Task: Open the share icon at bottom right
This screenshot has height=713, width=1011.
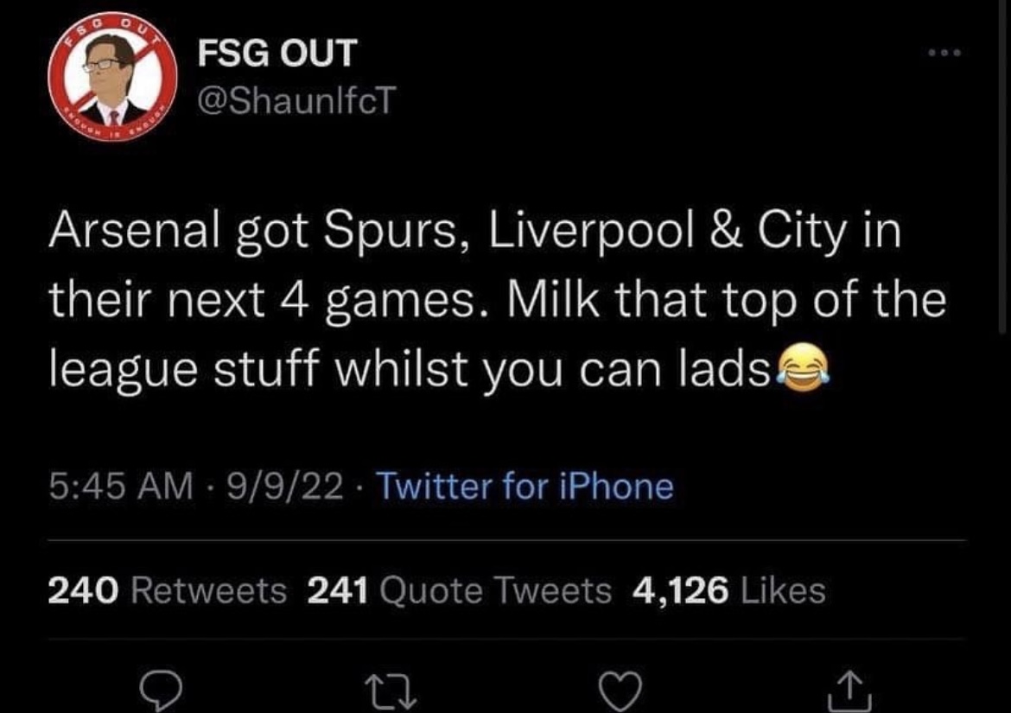Action: pyautogui.click(x=849, y=689)
